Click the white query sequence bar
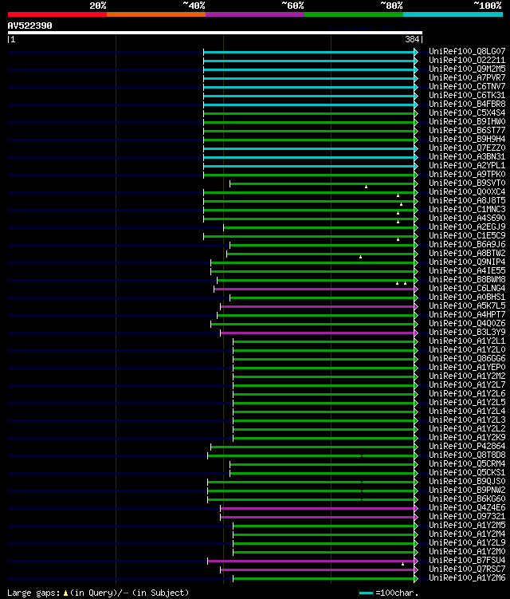 tap(214, 33)
